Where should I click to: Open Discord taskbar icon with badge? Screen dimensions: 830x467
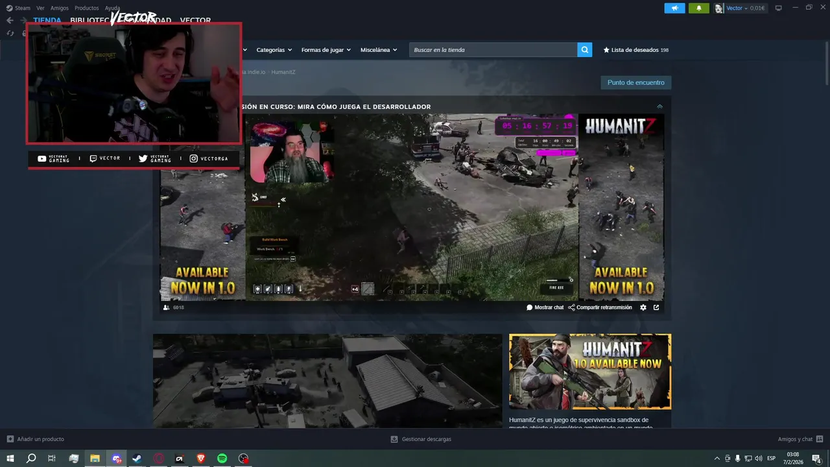click(x=116, y=459)
